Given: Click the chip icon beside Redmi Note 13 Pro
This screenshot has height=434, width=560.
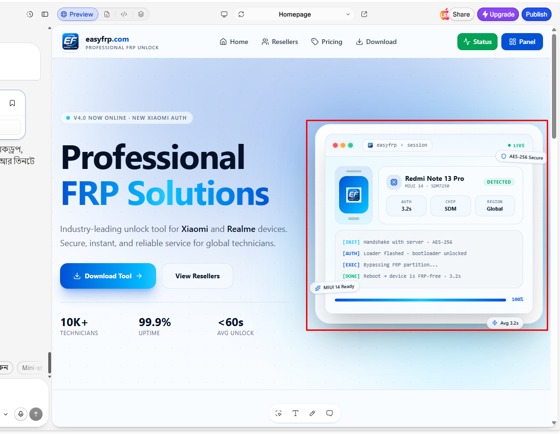Looking at the screenshot, I should (394, 182).
